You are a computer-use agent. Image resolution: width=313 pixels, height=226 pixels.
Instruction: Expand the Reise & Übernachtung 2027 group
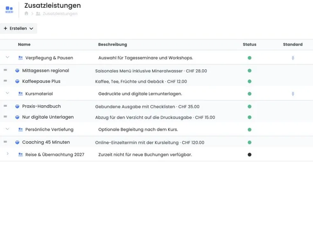tap(7, 154)
